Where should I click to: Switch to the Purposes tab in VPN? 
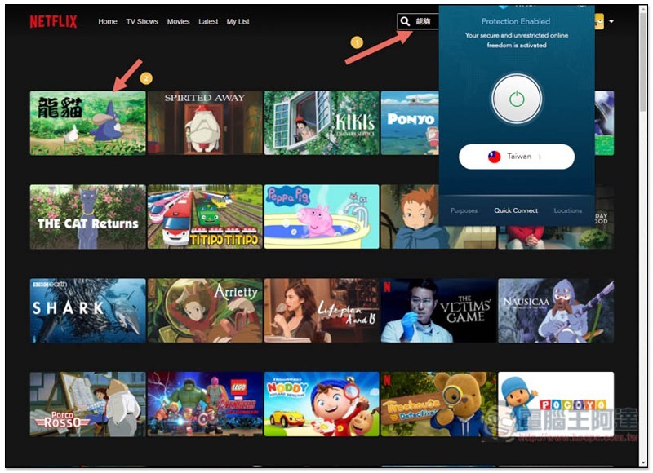464,210
